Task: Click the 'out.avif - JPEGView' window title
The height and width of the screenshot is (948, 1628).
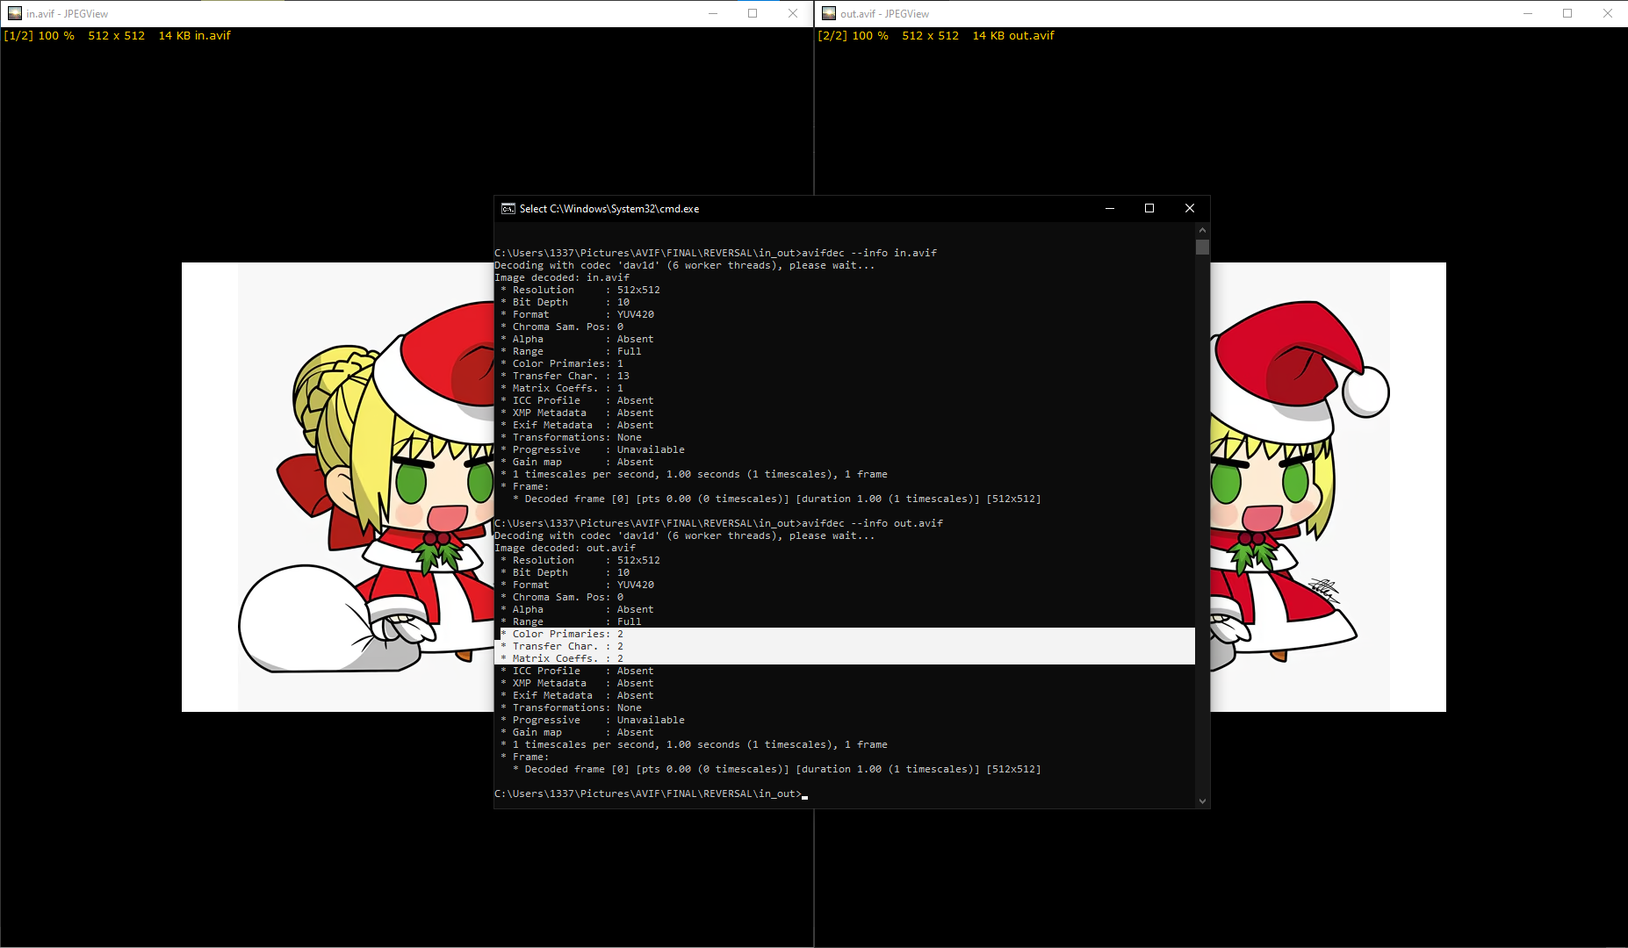Action: pyautogui.click(x=884, y=14)
